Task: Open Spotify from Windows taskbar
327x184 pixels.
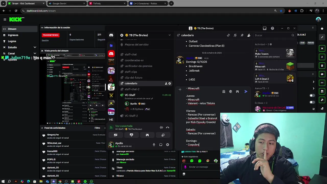Action: click(x=85, y=181)
